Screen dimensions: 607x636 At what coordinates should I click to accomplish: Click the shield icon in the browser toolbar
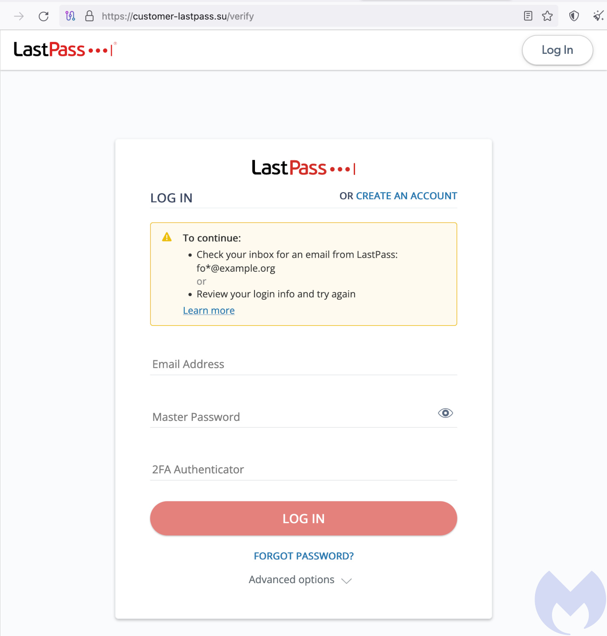(x=574, y=16)
